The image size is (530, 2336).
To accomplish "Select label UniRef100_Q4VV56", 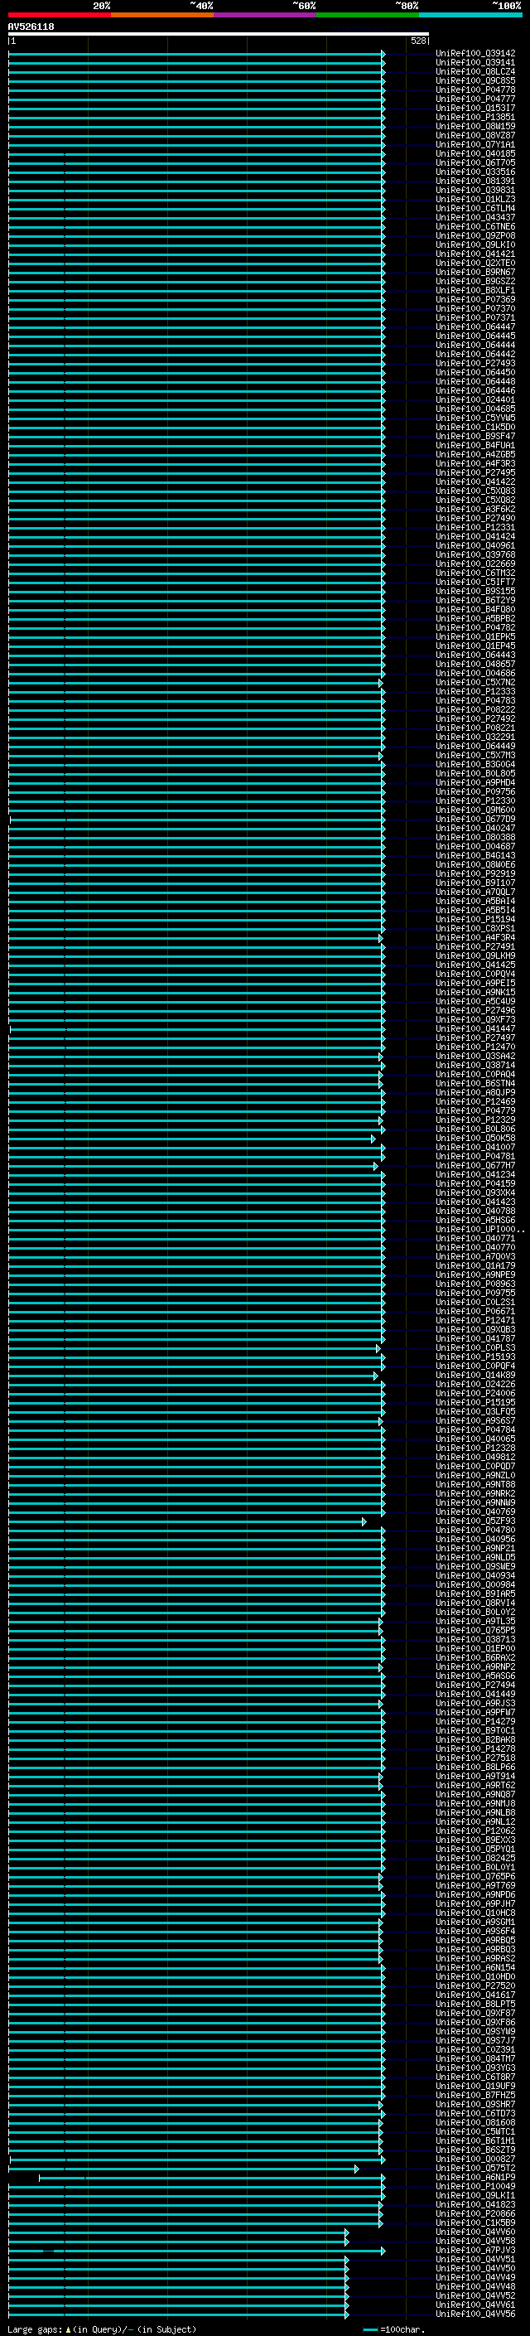I will point(475,2314).
